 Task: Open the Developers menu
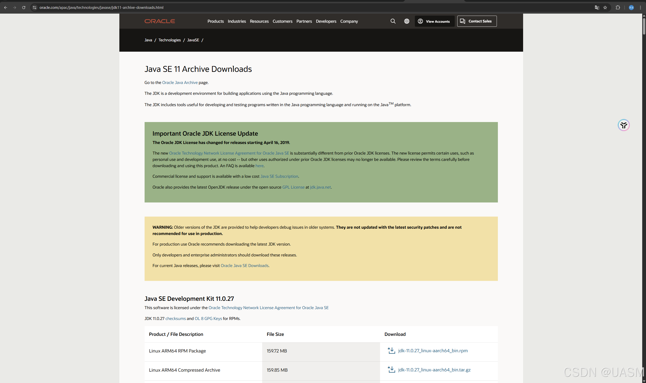326,21
